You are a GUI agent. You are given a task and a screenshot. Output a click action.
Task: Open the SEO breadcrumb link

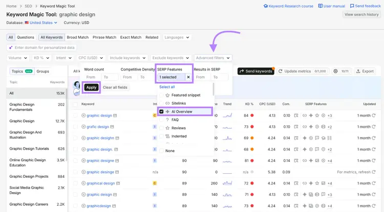[28, 6]
